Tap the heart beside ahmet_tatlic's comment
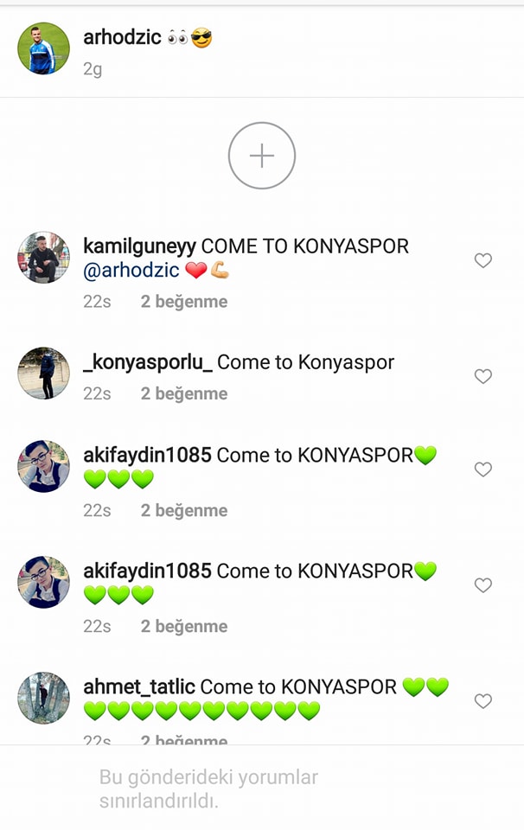The image size is (524, 830). [x=482, y=701]
